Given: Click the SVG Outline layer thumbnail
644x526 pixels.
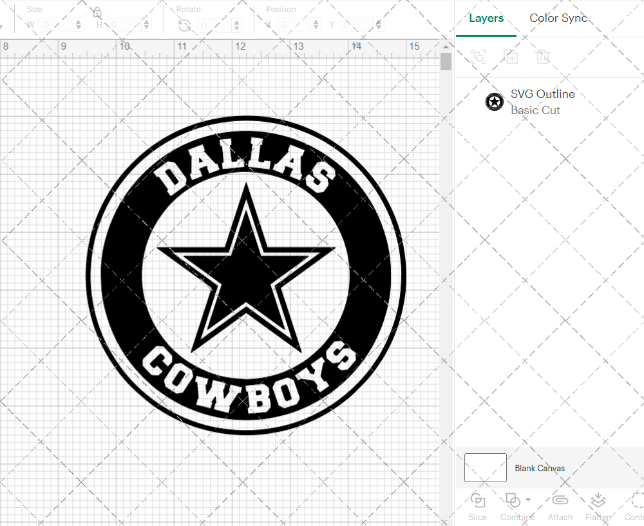Looking at the screenshot, I should coord(494,101).
